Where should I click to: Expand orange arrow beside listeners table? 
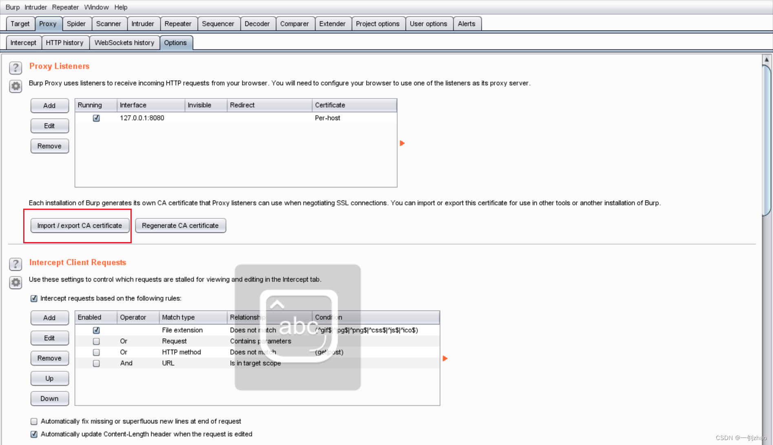point(402,143)
